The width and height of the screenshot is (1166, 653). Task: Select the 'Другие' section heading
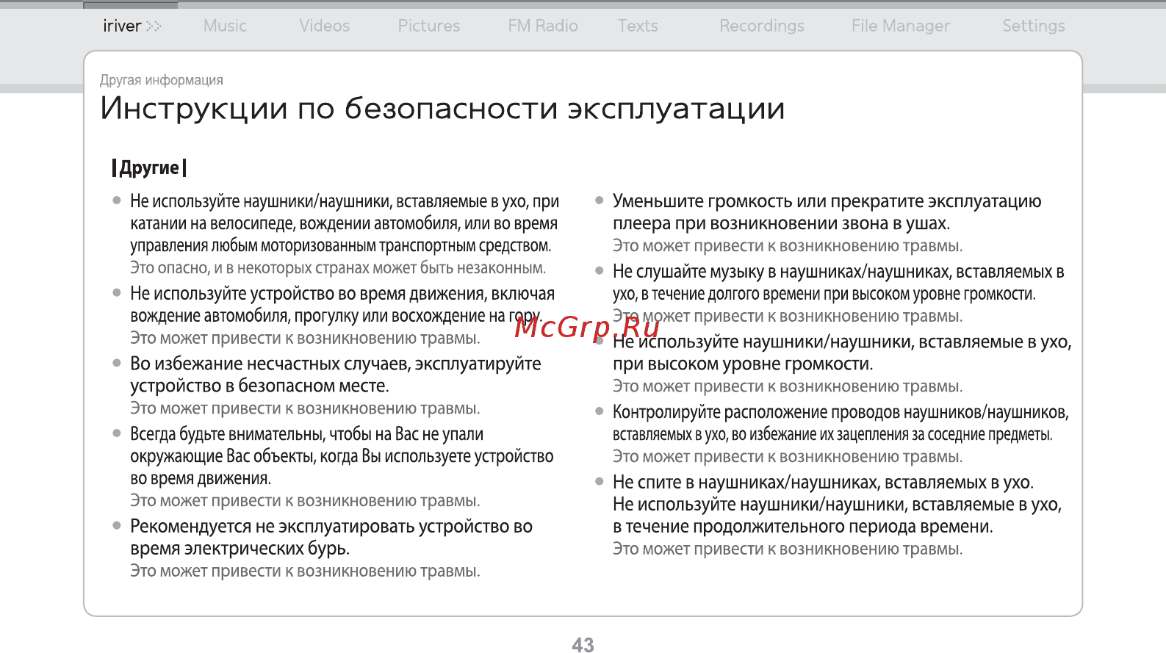149,168
